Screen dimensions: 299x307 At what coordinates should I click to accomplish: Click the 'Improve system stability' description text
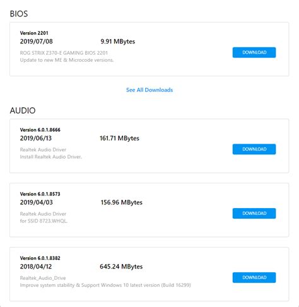tap(105, 285)
